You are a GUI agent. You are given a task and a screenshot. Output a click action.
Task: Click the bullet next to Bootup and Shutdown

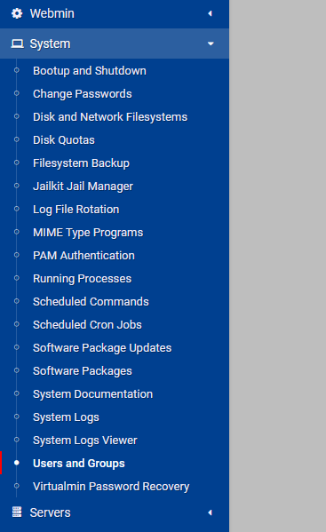[16, 70]
